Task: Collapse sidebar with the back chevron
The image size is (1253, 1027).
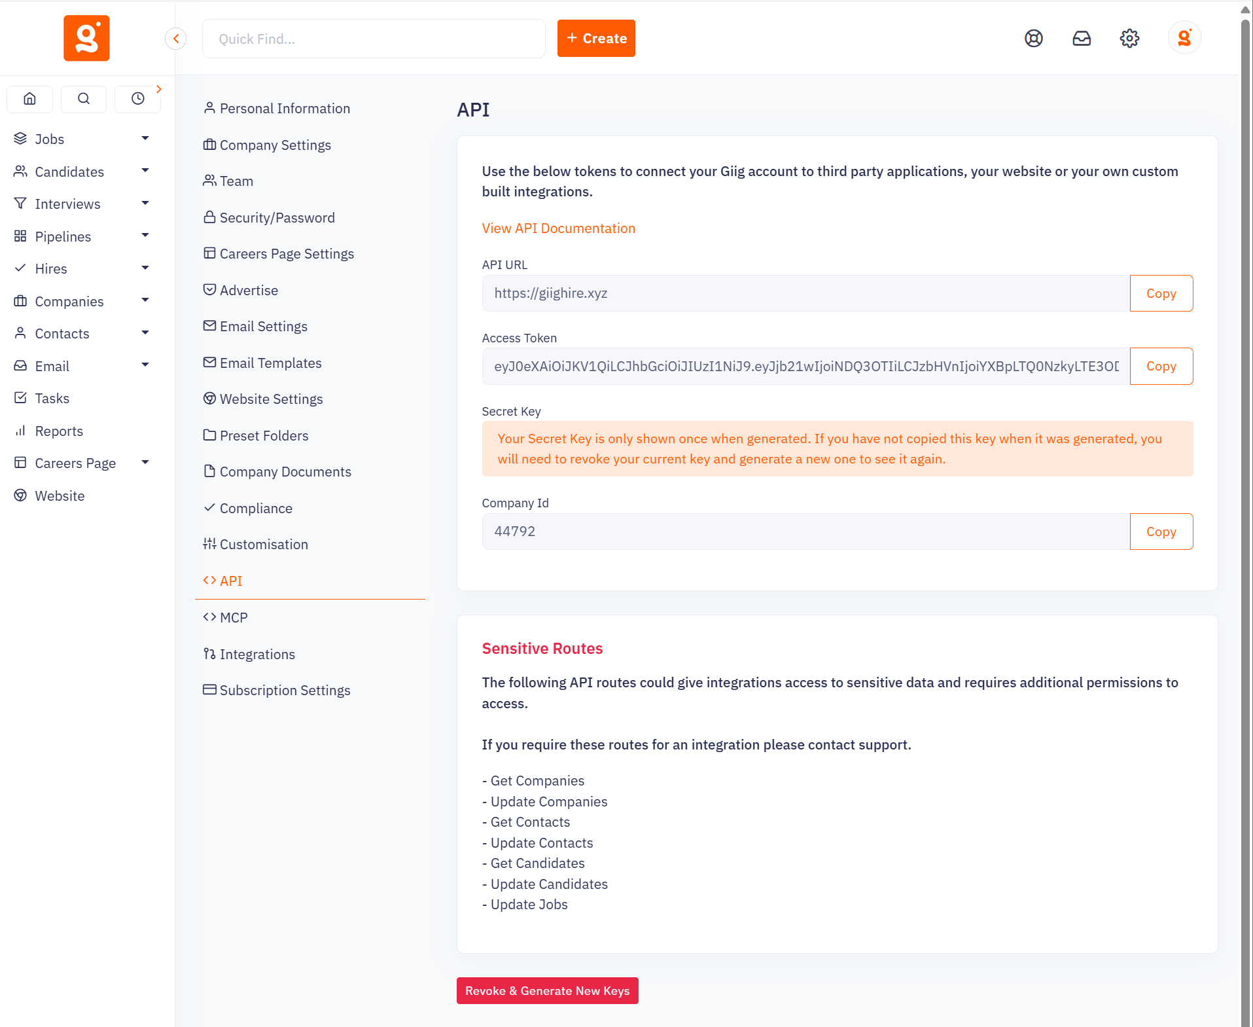Action: click(x=175, y=39)
